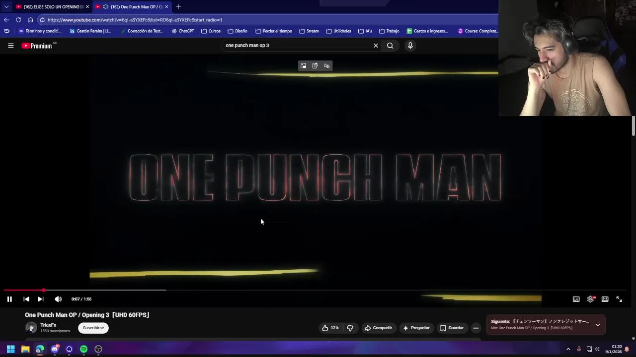The height and width of the screenshot is (357, 636).
Task: Open File Explorer from taskbar
Action: 25,349
